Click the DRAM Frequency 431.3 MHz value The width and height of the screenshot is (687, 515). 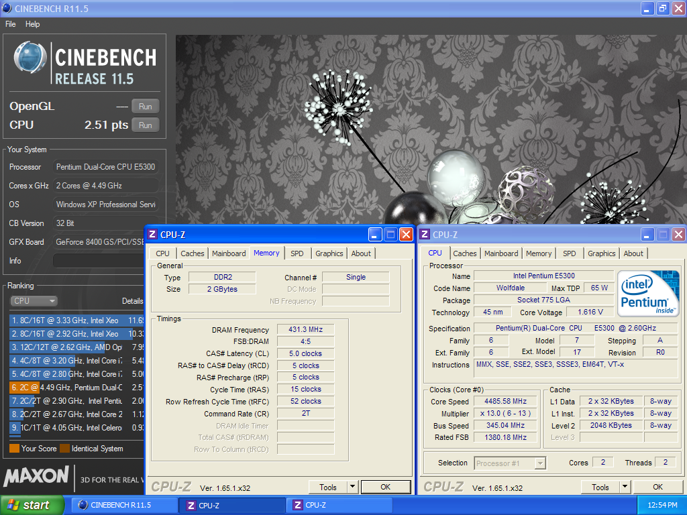[306, 329]
